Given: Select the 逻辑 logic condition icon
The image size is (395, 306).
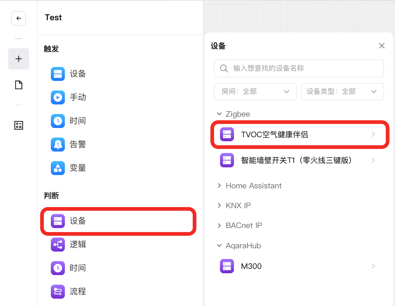Looking at the screenshot, I should coord(58,245).
